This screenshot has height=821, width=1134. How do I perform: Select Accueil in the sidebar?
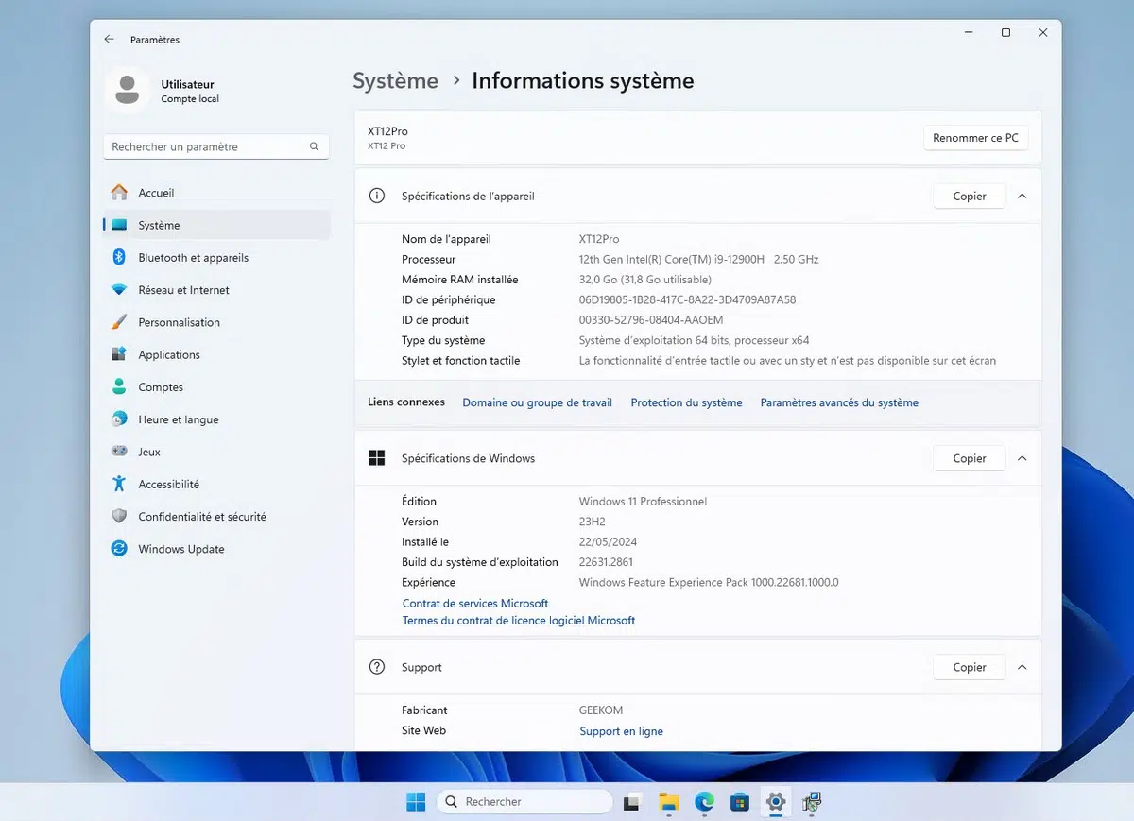tap(156, 193)
